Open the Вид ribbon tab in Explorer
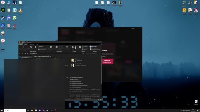 pyautogui.click(x=37, y=44)
